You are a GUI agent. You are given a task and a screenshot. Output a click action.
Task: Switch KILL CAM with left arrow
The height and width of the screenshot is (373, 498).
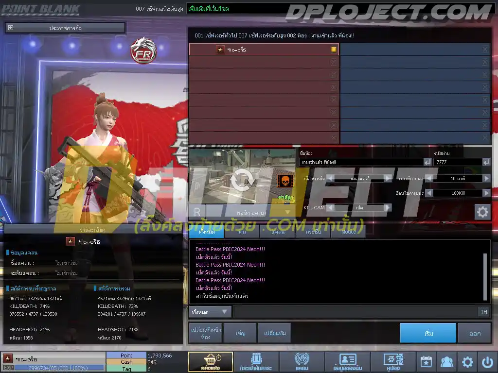(330, 207)
